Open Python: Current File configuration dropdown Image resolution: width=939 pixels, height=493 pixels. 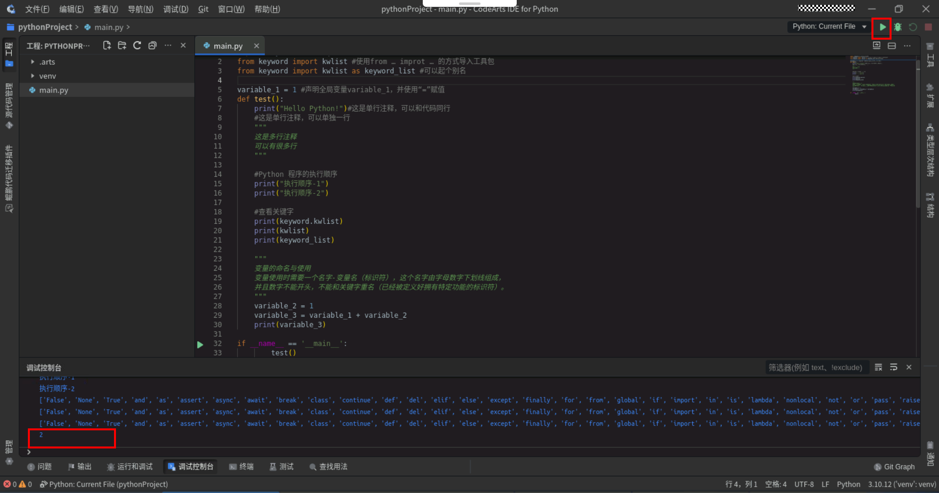pyautogui.click(x=829, y=26)
